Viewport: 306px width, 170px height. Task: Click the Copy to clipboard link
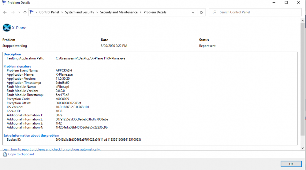pos(21,154)
